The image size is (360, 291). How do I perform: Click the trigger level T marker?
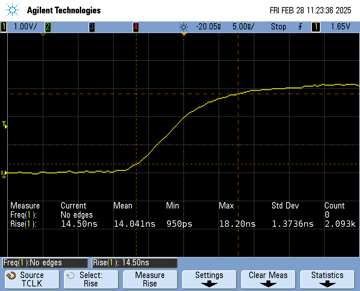coord(5,124)
